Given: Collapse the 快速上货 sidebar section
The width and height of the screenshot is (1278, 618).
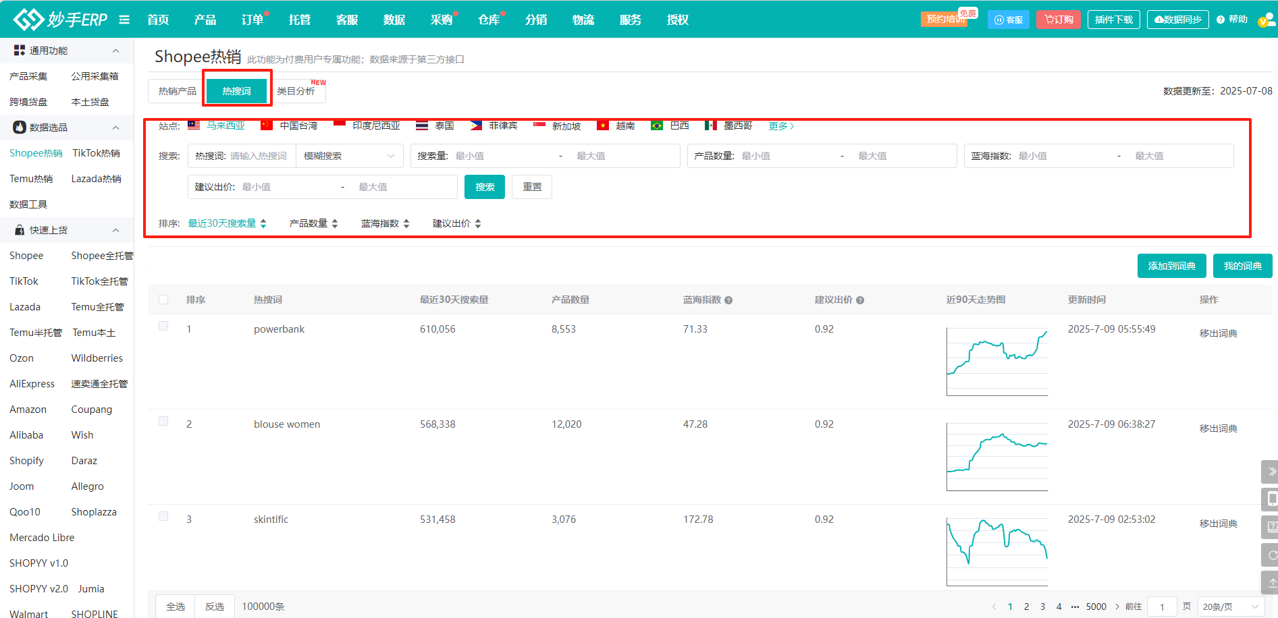Looking at the screenshot, I should (x=115, y=230).
